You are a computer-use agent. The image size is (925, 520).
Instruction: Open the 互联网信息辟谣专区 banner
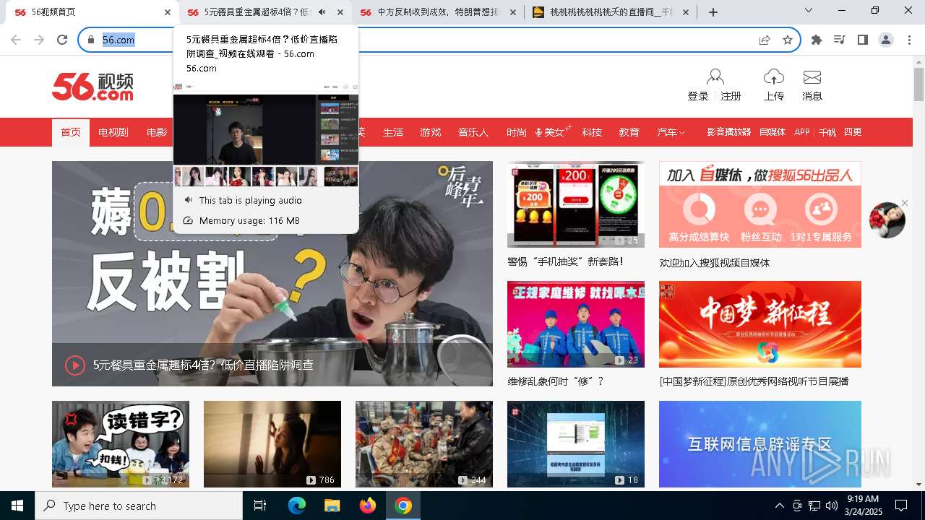760,444
